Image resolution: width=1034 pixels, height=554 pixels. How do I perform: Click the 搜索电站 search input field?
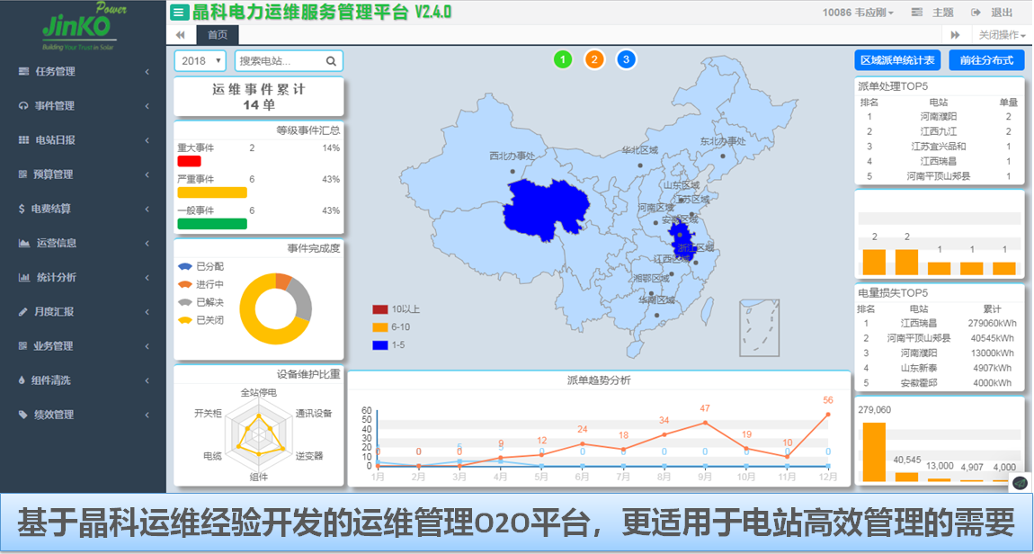(279, 61)
